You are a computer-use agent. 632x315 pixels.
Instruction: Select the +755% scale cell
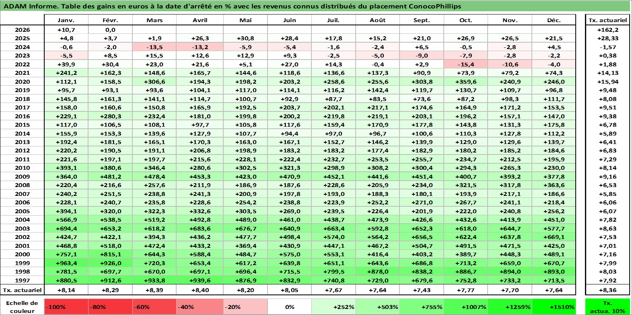(x=422, y=307)
